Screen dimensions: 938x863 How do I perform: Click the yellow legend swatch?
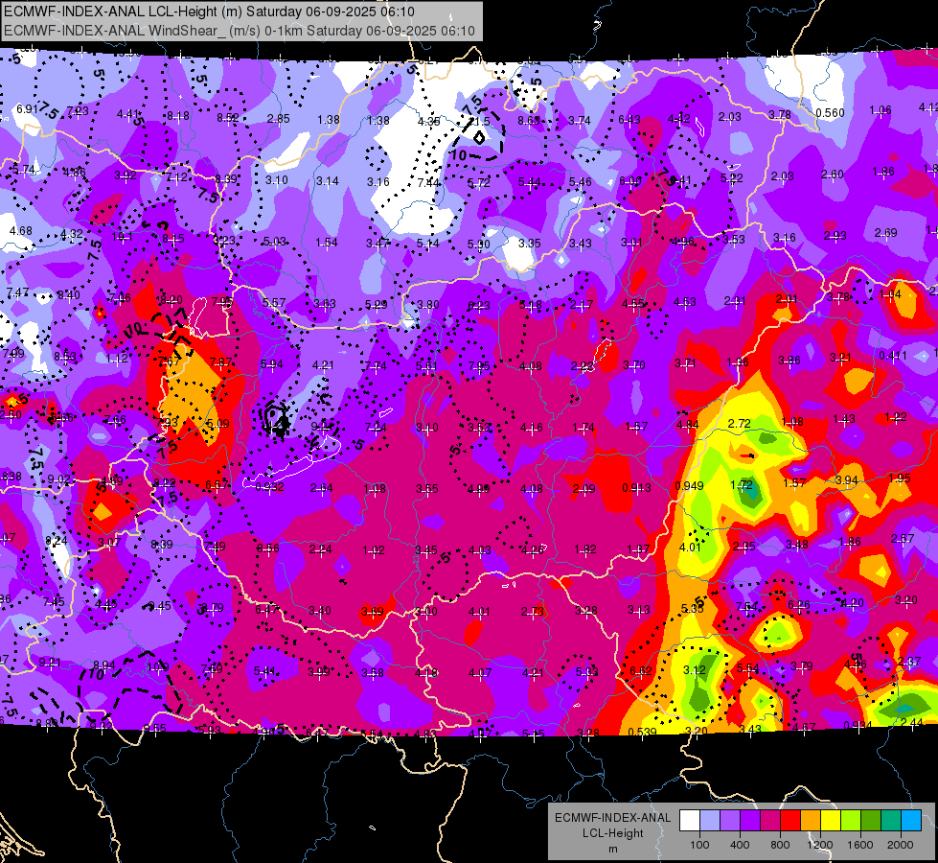(x=831, y=821)
